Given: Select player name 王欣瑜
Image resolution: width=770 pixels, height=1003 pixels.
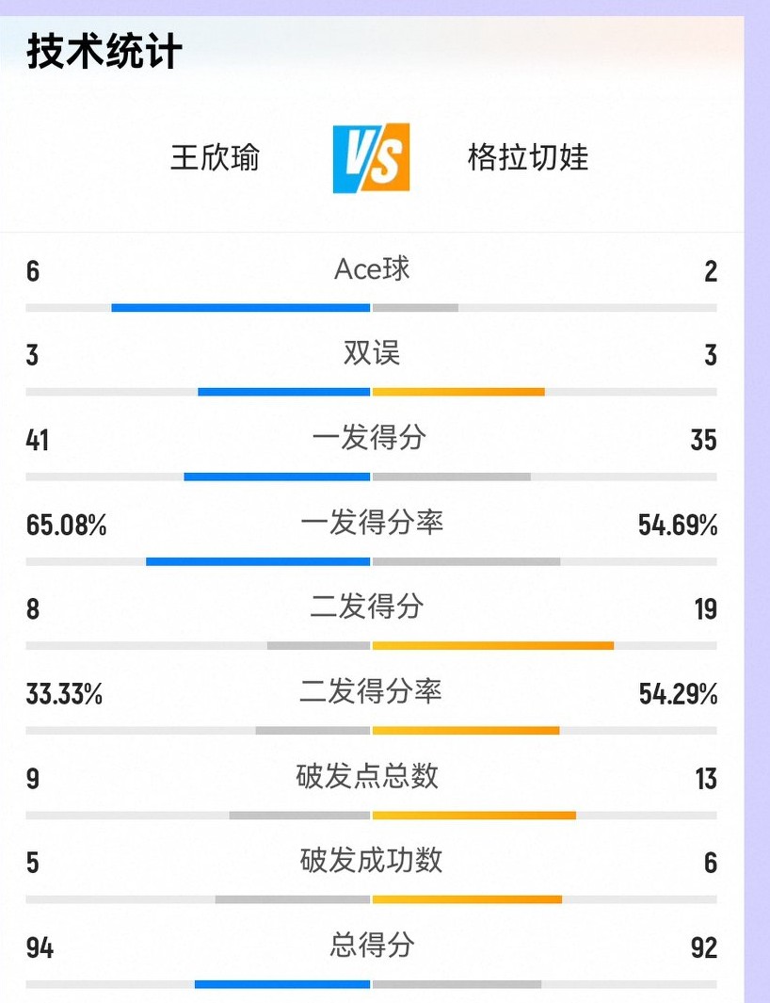Looking at the screenshot, I should (x=215, y=157).
